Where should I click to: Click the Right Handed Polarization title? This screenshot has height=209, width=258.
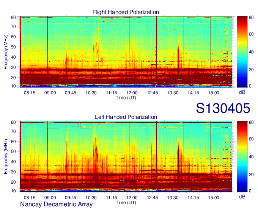tap(126, 12)
